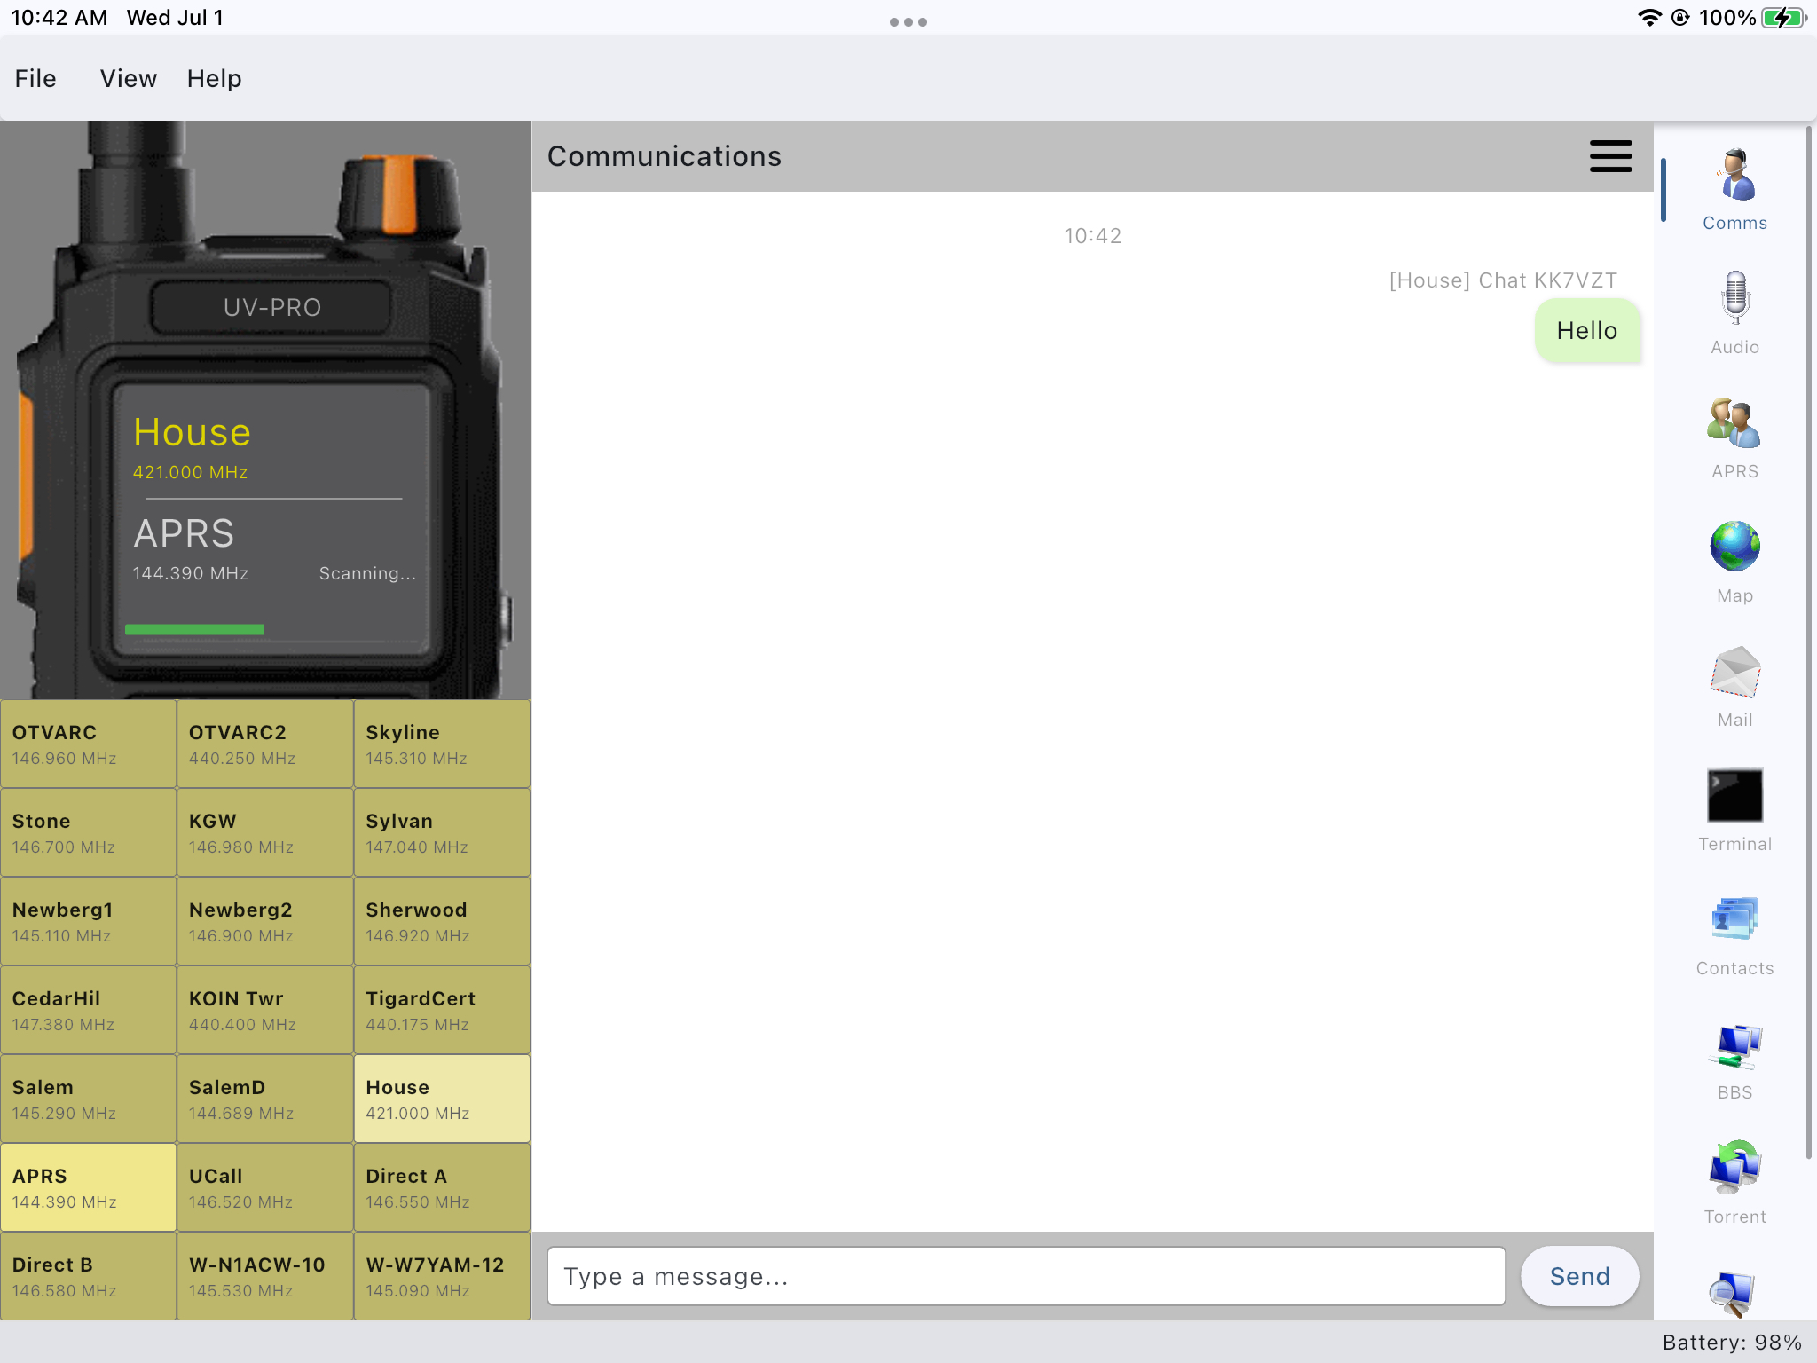Tap the Wi-Fi status icon
Viewport: 1817px width, 1363px height.
coord(1648,18)
